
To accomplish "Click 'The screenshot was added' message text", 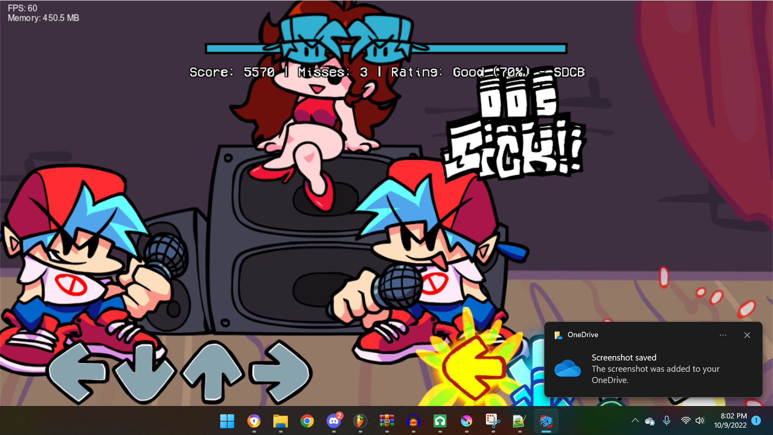I will click(655, 375).
